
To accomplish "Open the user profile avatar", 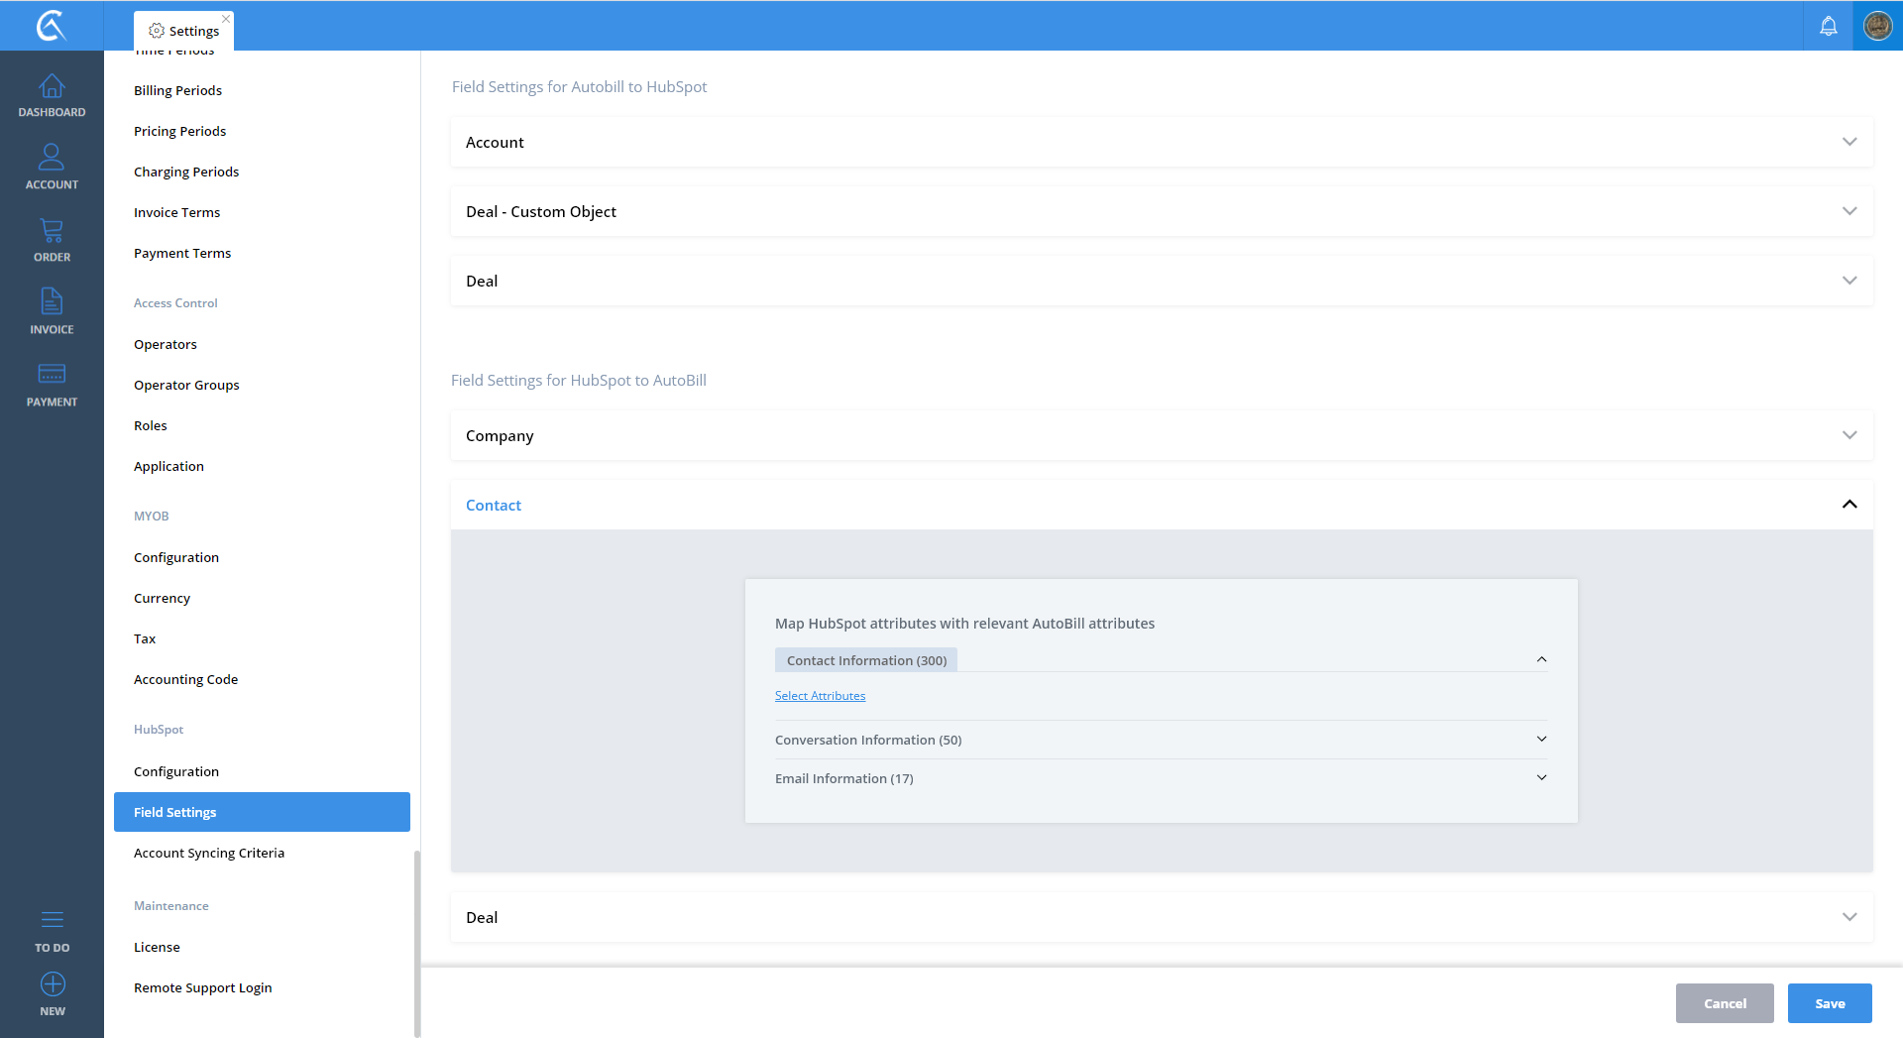I will [x=1877, y=26].
